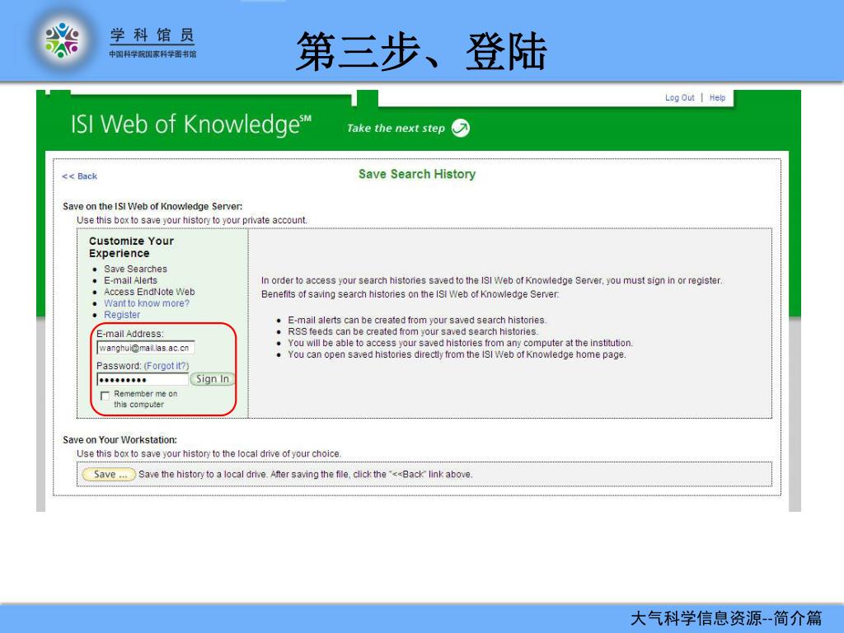The height and width of the screenshot is (633, 844).
Task: Open the Register link
Action: coord(122,315)
